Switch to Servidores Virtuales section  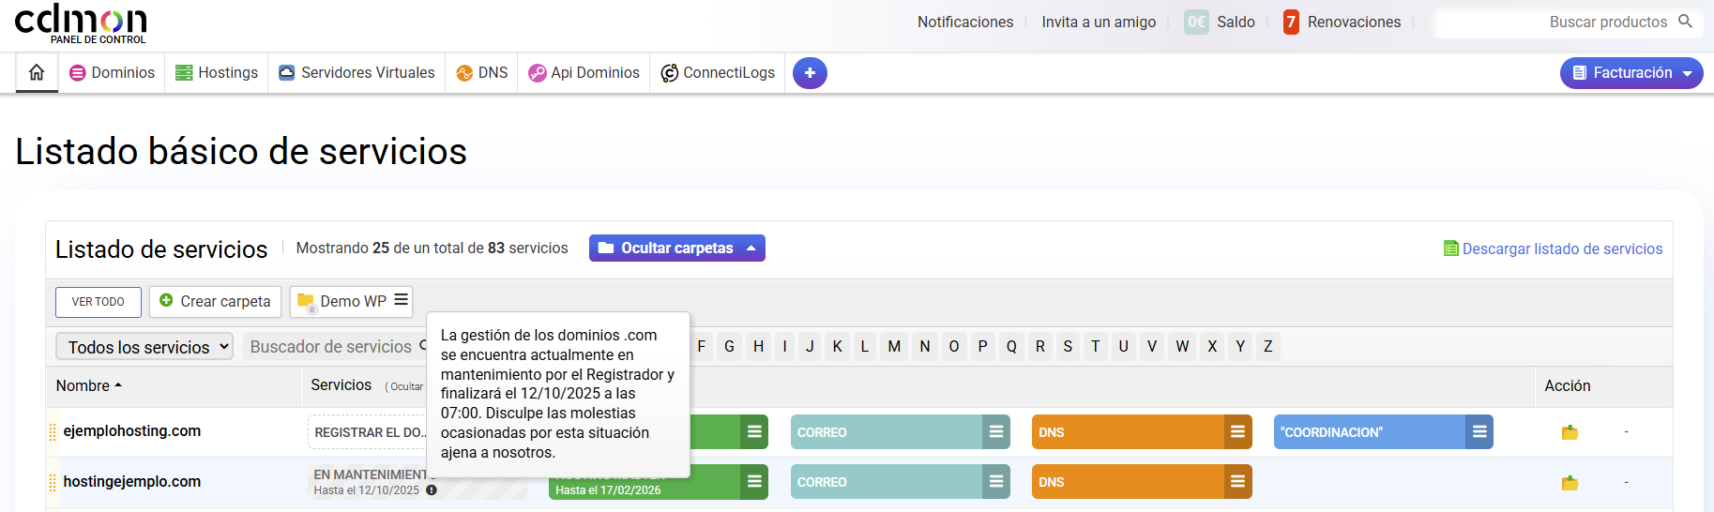coord(356,73)
